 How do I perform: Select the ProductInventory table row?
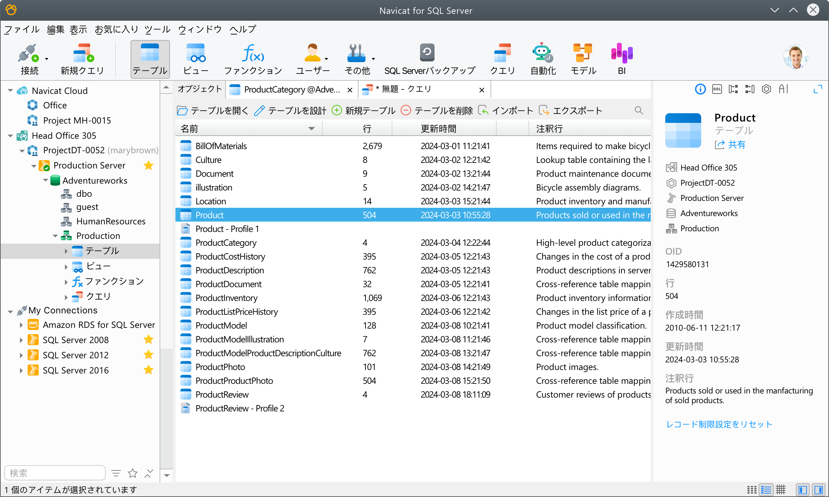coord(413,298)
